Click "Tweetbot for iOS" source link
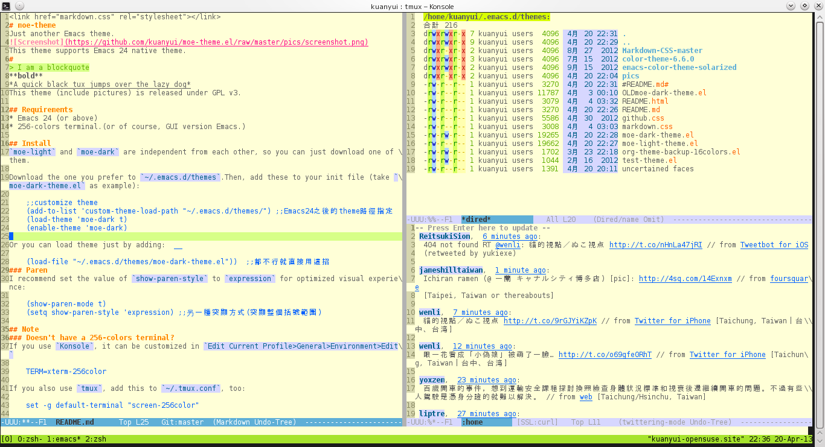Image resolution: width=825 pixels, height=447 pixels. 774,245
